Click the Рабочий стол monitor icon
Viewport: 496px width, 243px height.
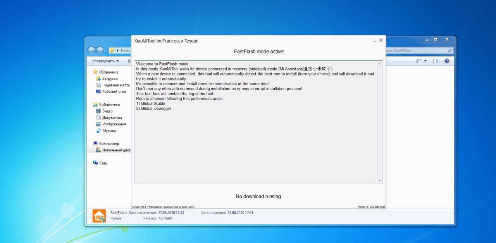(x=98, y=92)
